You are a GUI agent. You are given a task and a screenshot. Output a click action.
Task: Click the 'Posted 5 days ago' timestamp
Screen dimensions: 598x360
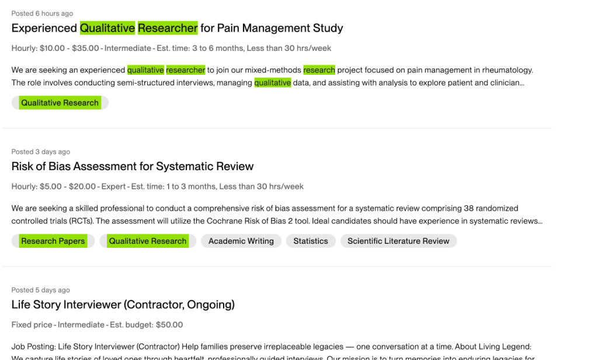click(41, 290)
